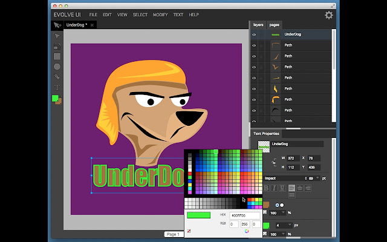Viewport: 387px width, 242px height.
Task: Close the UnderDog document tab
Action: click(x=92, y=25)
